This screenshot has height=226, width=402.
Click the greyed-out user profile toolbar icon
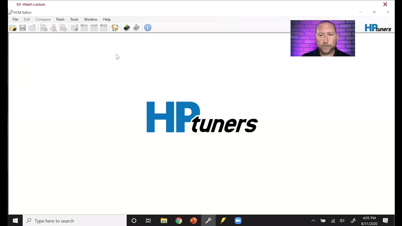click(53, 28)
